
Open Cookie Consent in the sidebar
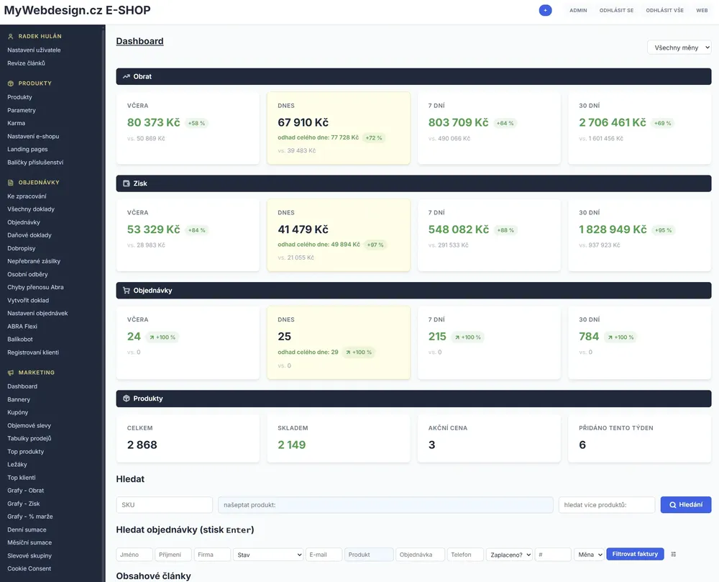[x=29, y=569]
